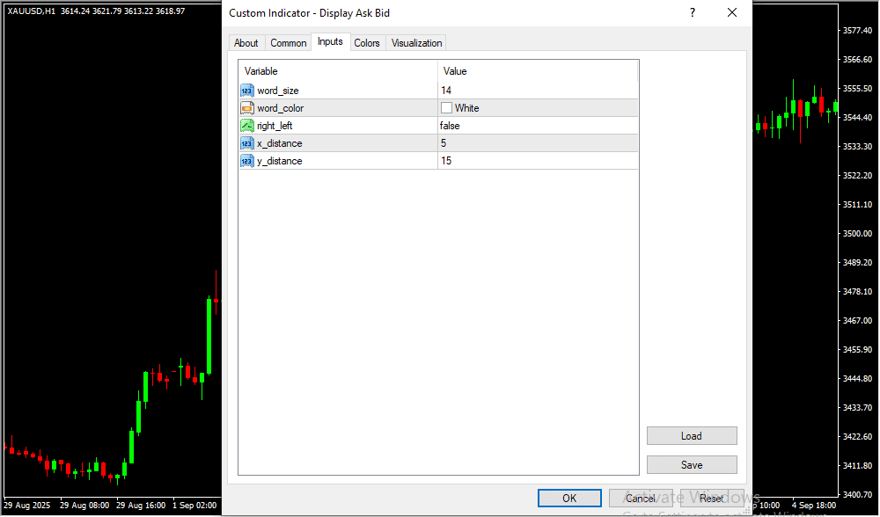This screenshot has width=880, height=517.
Task: Click the right_left boolean type icon
Action: point(247,126)
